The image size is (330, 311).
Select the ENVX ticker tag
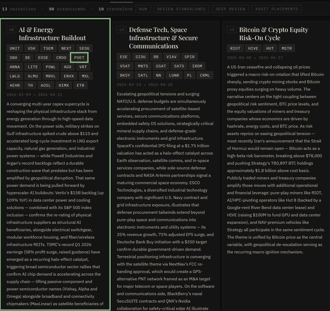69,76
